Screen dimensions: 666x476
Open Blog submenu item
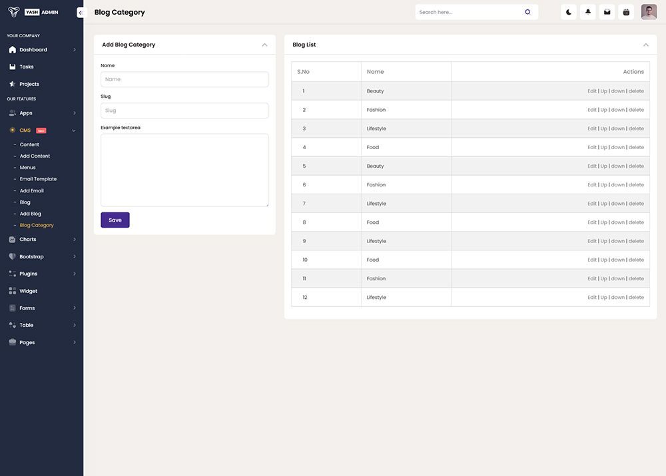coord(25,202)
